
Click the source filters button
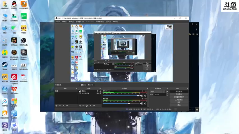pyautogui.click(x=91, y=85)
